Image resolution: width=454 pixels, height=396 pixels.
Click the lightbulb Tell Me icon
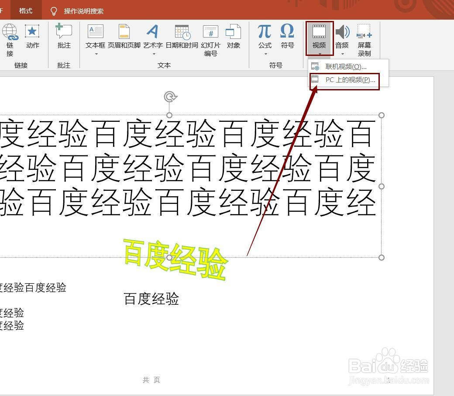[x=54, y=11]
